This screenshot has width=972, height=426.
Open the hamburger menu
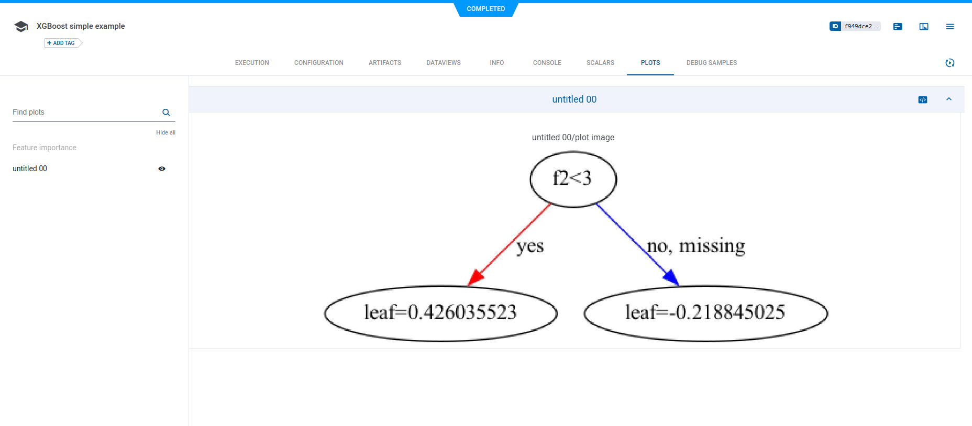pos(950,27)
